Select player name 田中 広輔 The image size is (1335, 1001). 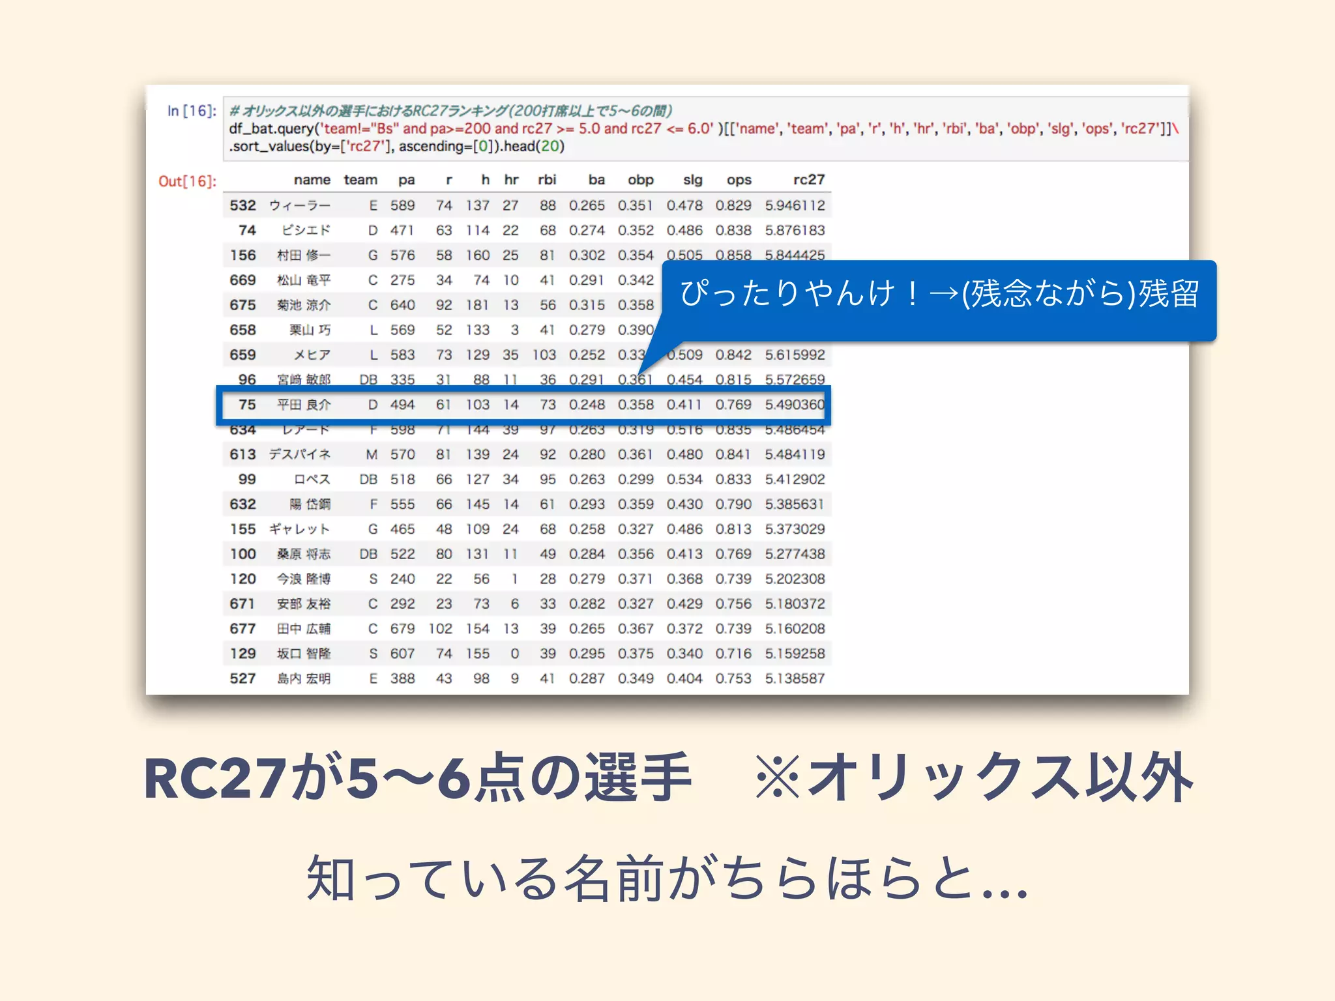(x=304, y=629)
